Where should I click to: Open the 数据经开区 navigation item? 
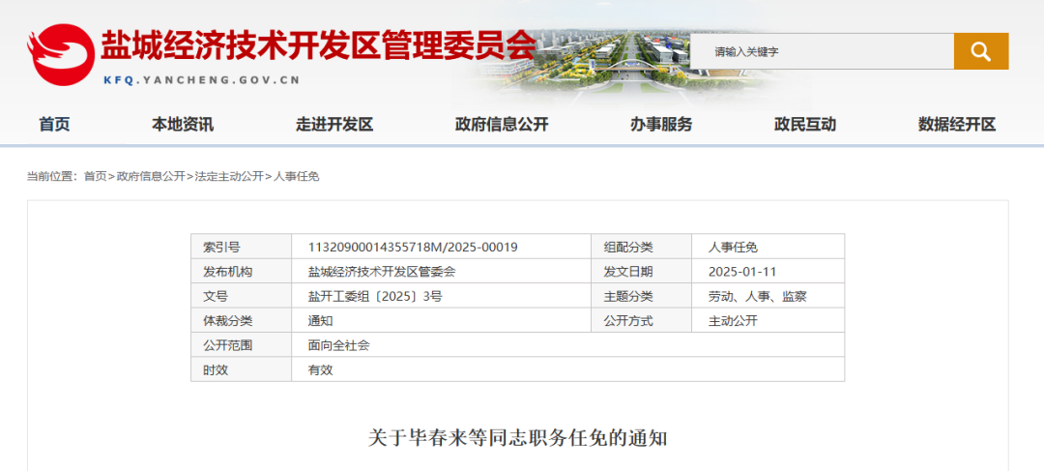click(957, 125)
